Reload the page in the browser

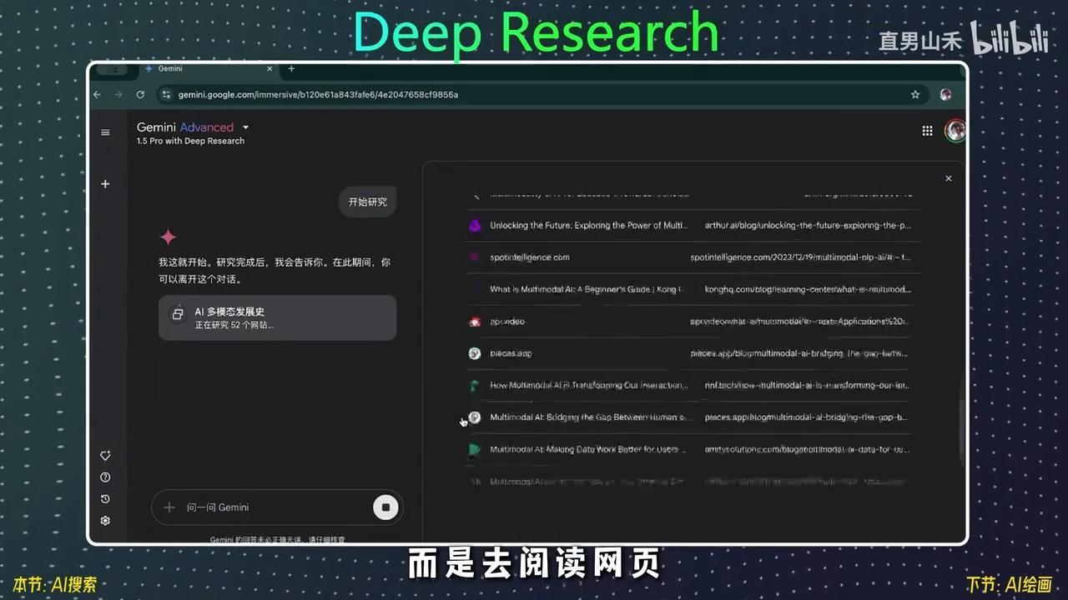point(140,95)
